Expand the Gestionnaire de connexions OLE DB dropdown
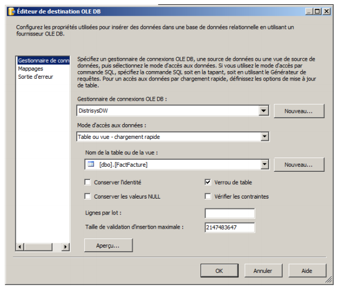 pyautogui.click(x=265, y=111)
